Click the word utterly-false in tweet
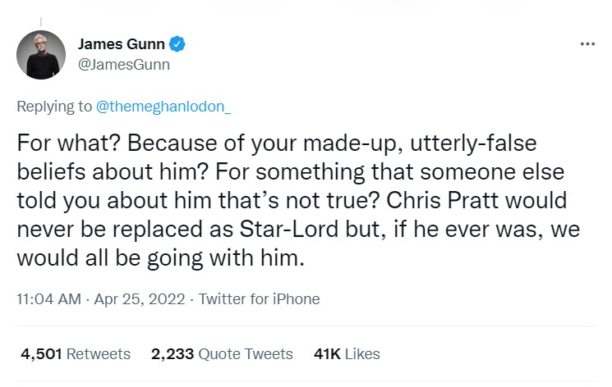The image size is (612, 387). coord(473,143)
